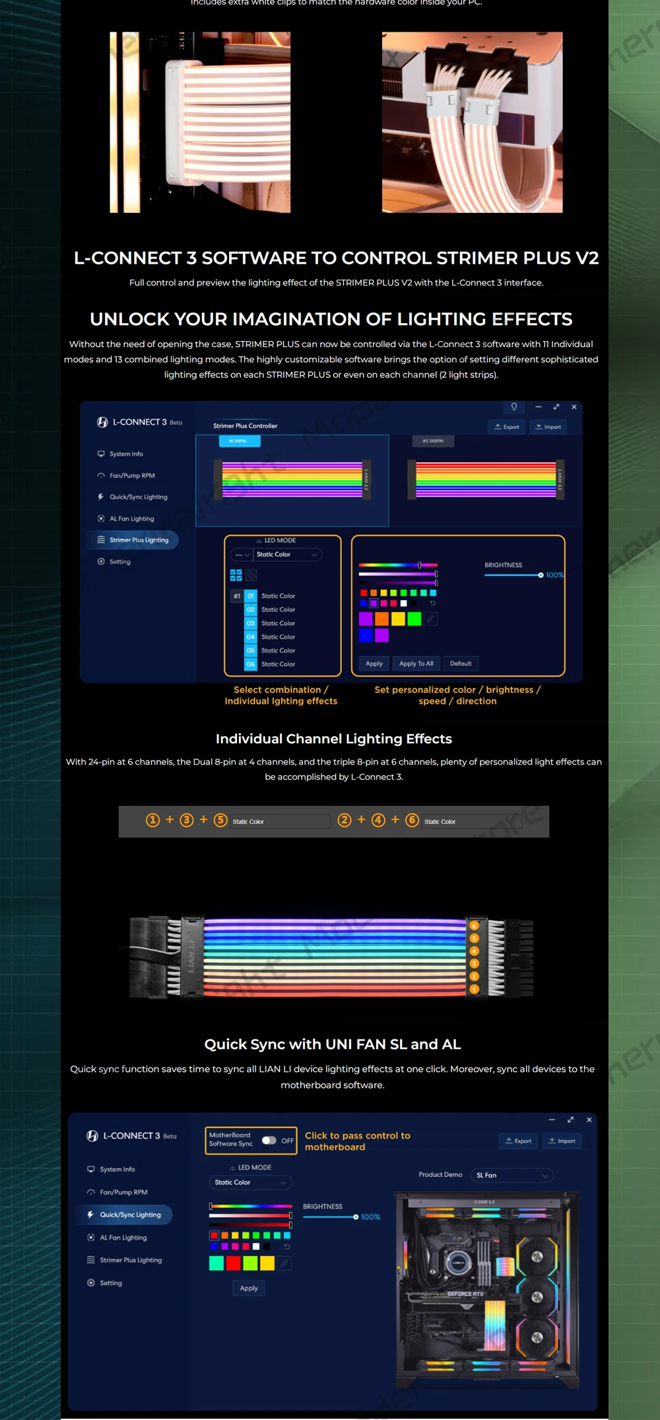Click link icon next to large yellow swatch
Viewport: 660px width, 1420px height.
tap(284, 1263)
